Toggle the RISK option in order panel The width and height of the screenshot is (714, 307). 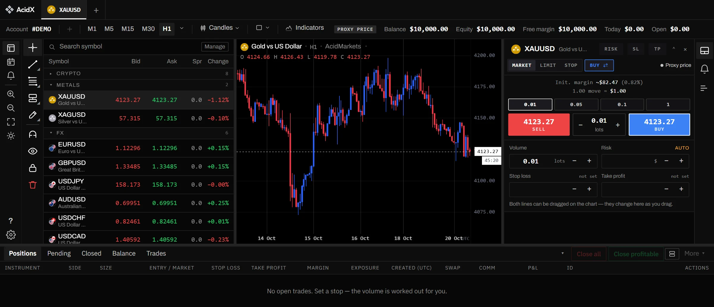[x=611, y=49]
